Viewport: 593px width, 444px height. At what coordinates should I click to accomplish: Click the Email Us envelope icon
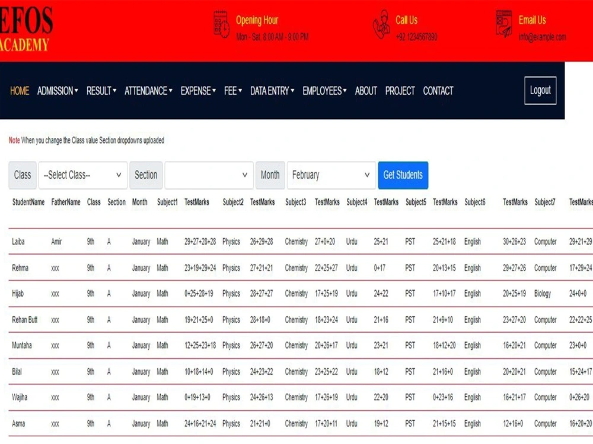503,24
